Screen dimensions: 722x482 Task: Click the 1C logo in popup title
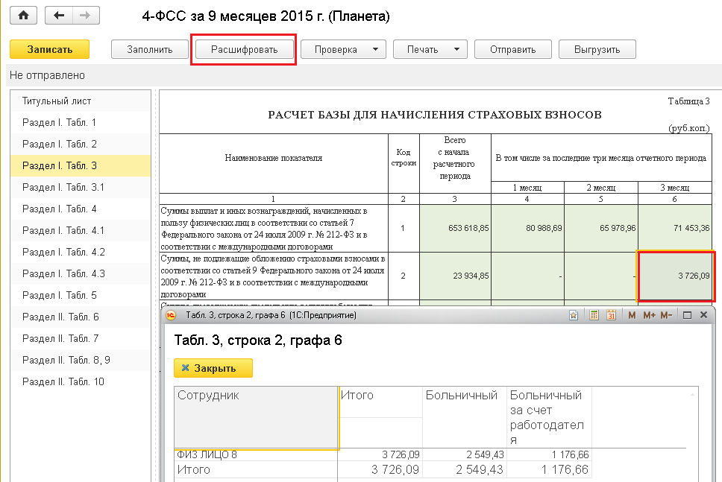click(x=171, y=315)
